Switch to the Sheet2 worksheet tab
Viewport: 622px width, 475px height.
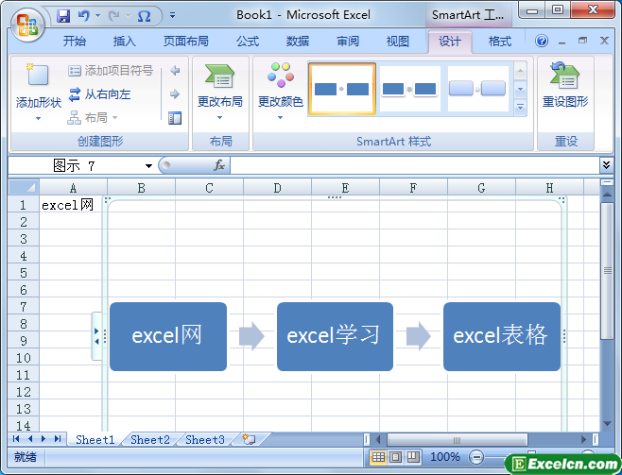[x=149, y=439]
